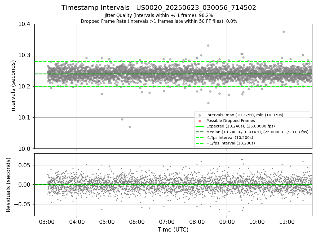Screen dimensions: 318x239
Task: Click the maximum outlier point near 10.375 seconds
Action: [x=284, y=32]
